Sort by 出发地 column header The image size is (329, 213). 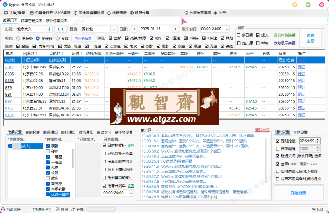coord(30,54)
